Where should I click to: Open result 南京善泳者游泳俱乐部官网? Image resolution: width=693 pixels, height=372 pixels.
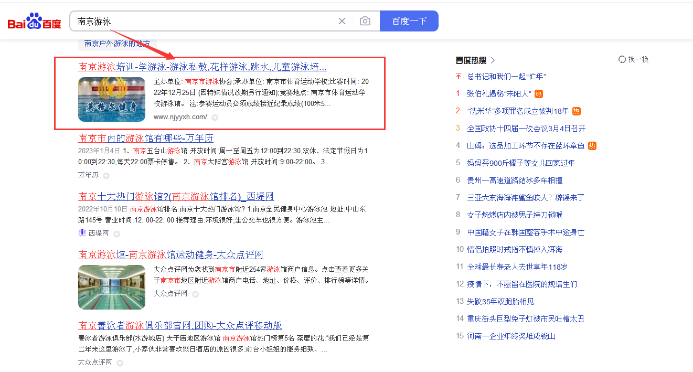pyautogui.click(x=180, y=325)
